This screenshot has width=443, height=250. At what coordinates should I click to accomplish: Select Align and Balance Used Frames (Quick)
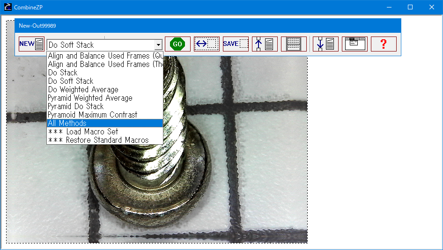pos(105,56)
